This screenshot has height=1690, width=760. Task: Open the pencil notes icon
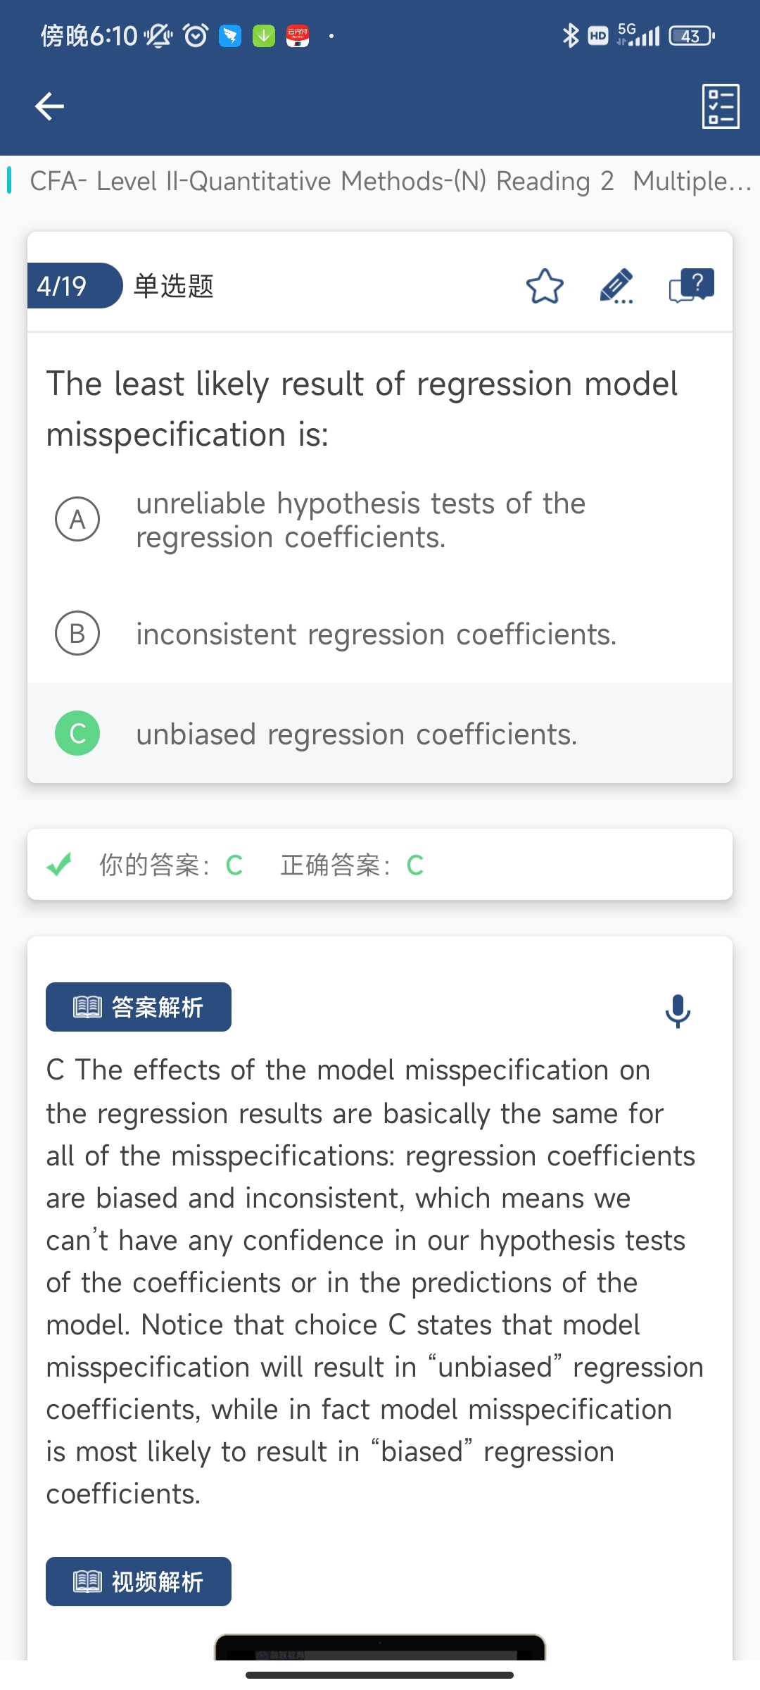pos(617,286)
